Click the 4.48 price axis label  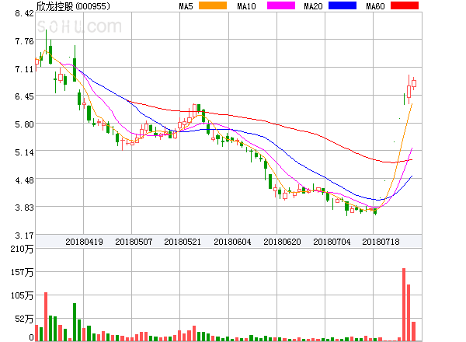click(24, 180)
